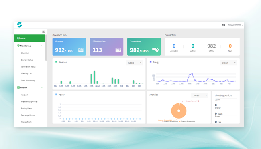The width and height of the screenshot is (261, 149).
Task: Open Connector Status page
Action: [28, 67]
